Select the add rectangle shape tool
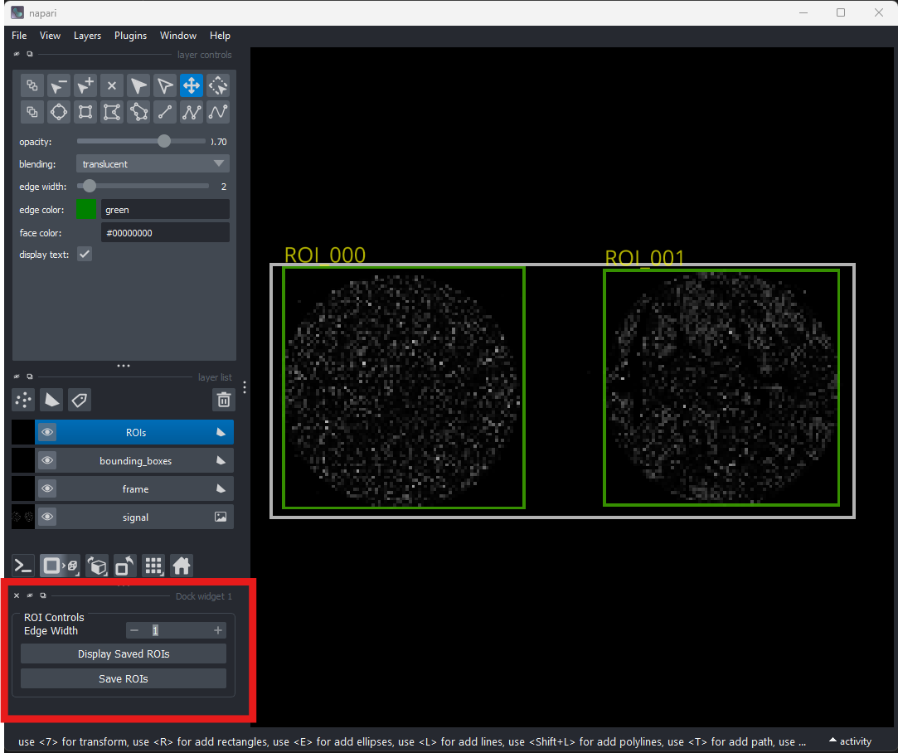Viewport: 898px width, 753px height. click(x=85, y=112)
